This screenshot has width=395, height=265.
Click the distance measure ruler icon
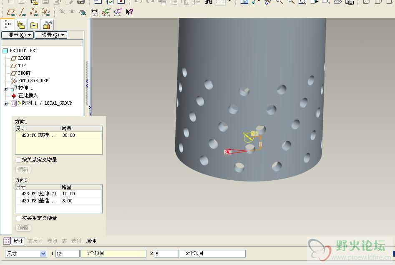pos(94,12)
